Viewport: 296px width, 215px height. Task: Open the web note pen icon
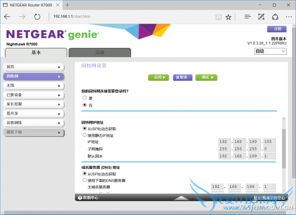(x=261, y=17)
